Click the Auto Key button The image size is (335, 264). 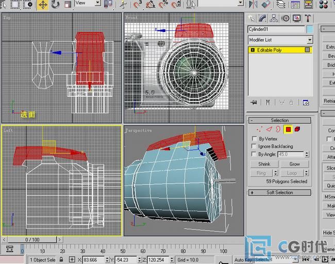pos(243,260)
